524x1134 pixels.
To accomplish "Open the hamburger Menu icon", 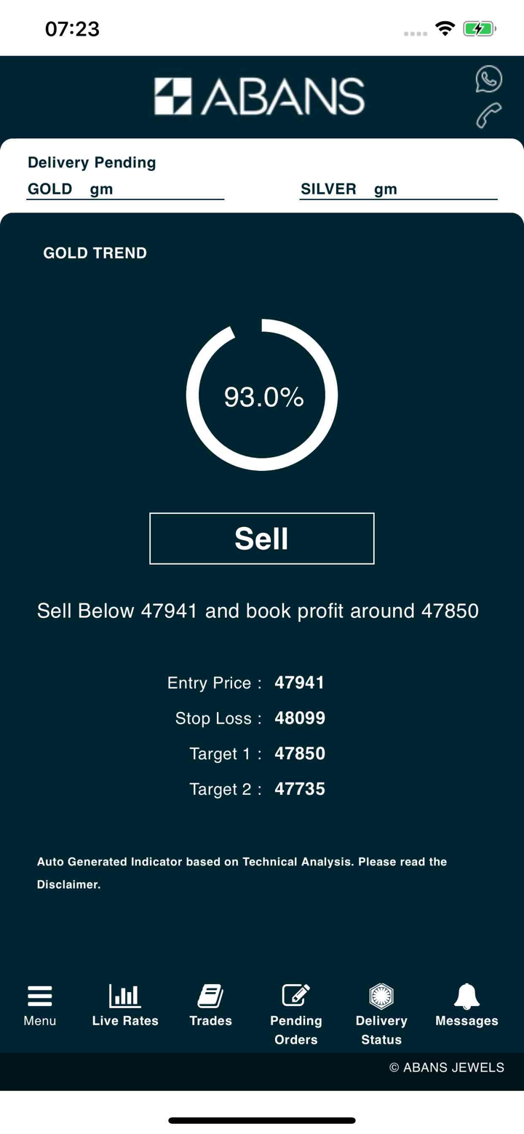I will click(40, 996).
